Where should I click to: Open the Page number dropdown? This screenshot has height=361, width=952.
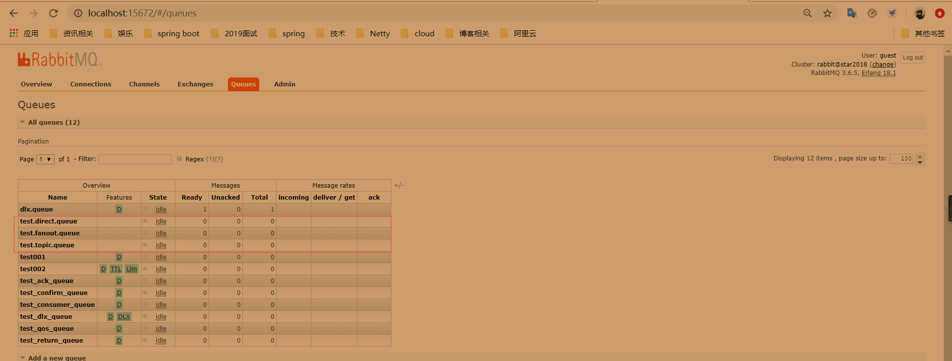click(x=45, y=159)
